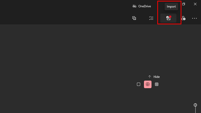Select the highlighted medium grid view
This screenshot has height=113, width=201.
click(148, 84)
